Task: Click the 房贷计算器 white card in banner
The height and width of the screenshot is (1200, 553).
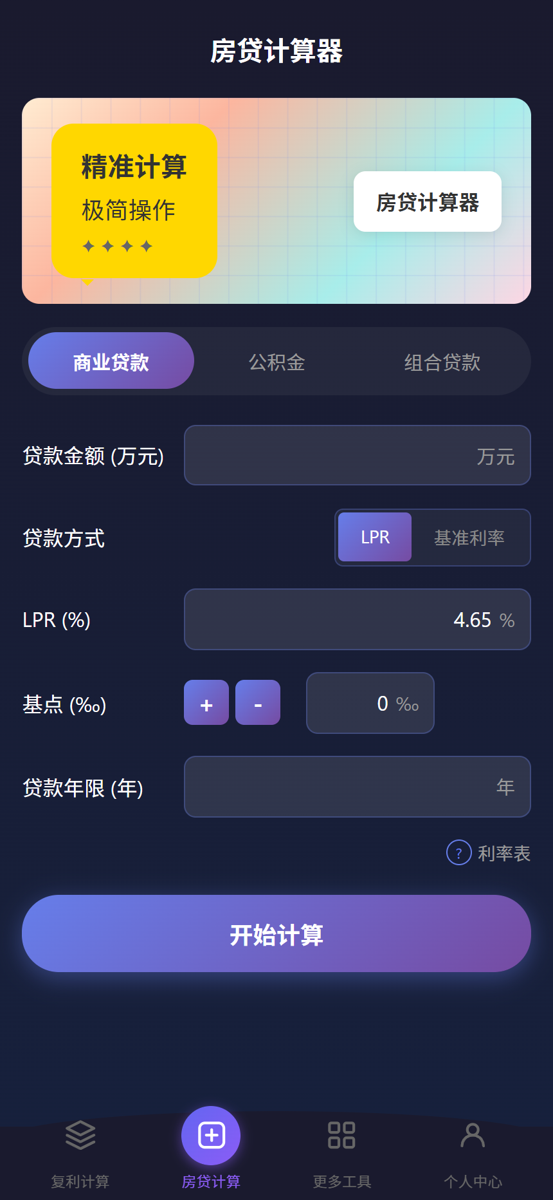Action: point(427,202)
